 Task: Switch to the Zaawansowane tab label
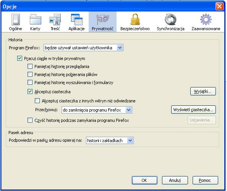point(206,29)
